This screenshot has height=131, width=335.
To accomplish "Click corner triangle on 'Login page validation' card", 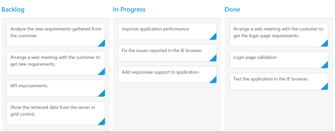I will click(325, 66).
